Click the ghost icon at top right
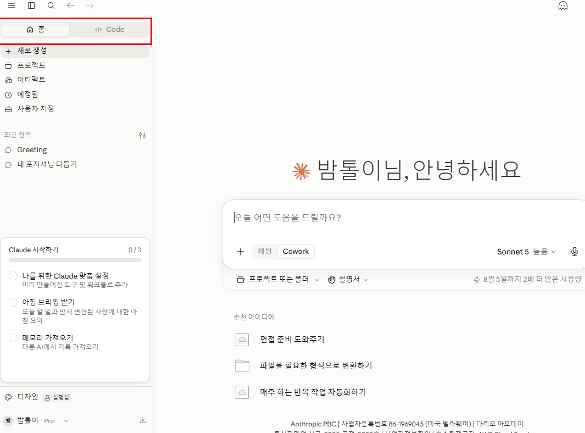Screen dimensions: 585x433 [x=562, y=5]
